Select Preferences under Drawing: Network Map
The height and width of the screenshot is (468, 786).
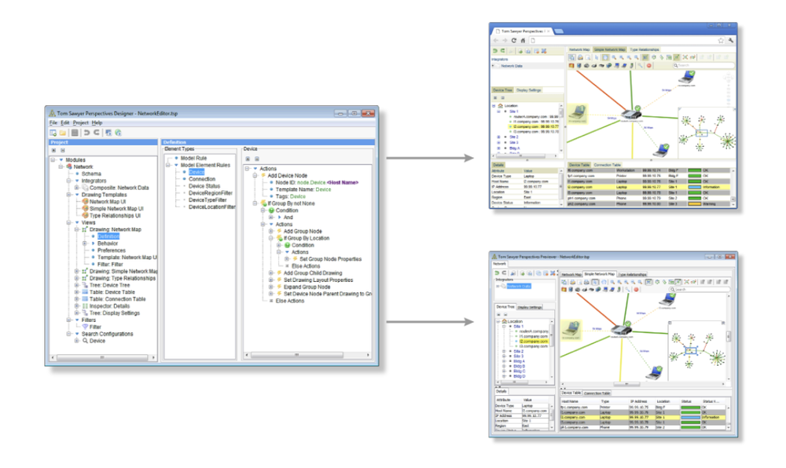tap(112, 250)
